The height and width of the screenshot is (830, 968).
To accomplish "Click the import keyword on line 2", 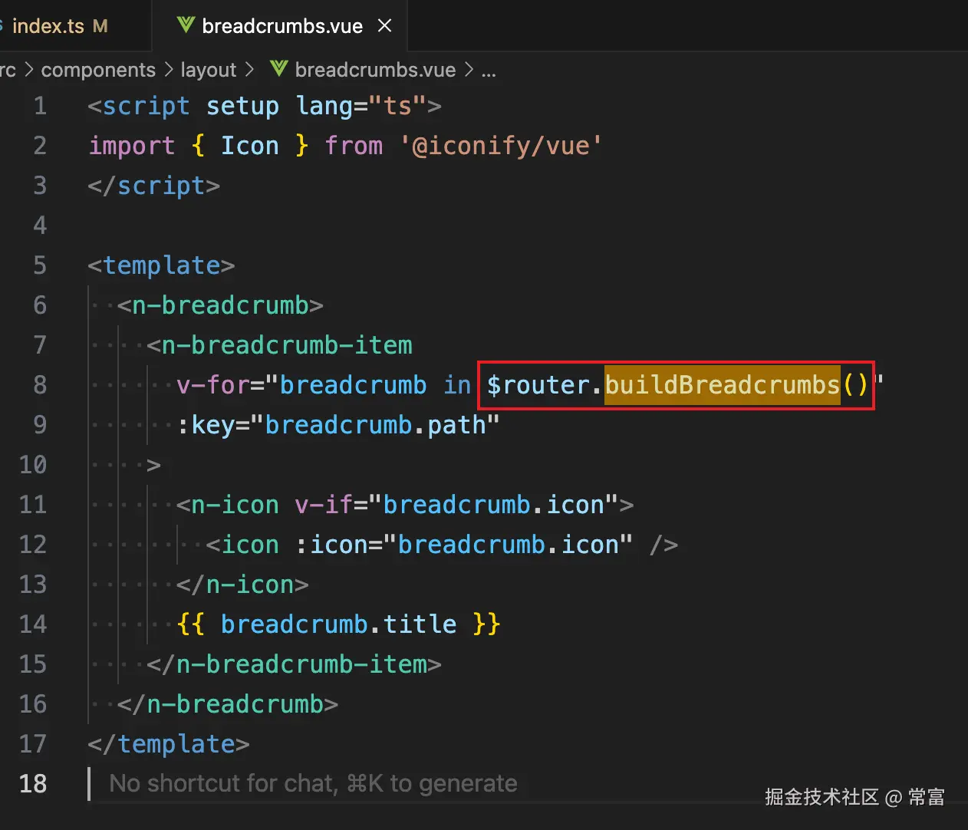I will [x=132, y=146].
